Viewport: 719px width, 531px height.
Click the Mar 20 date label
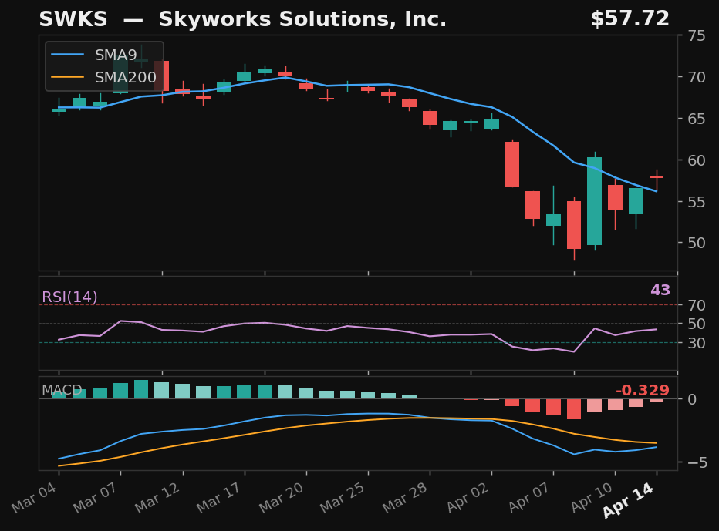[282, 498]
